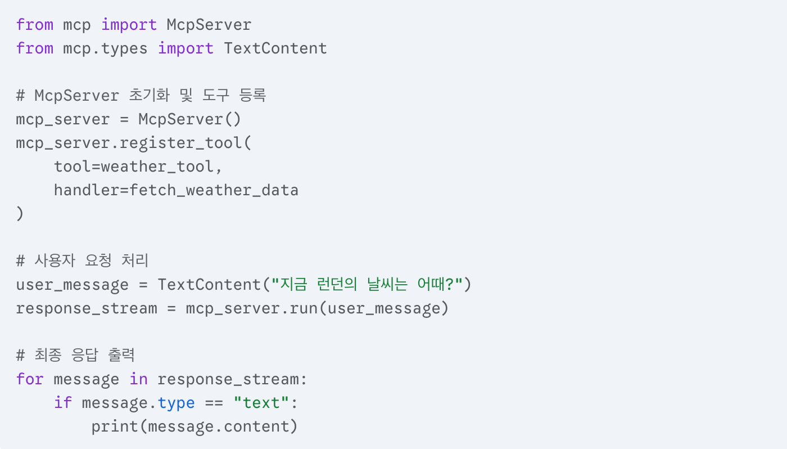Click the McpServer() constructor call
Viewport: 787px width, 449px height.
coord(189,119)
